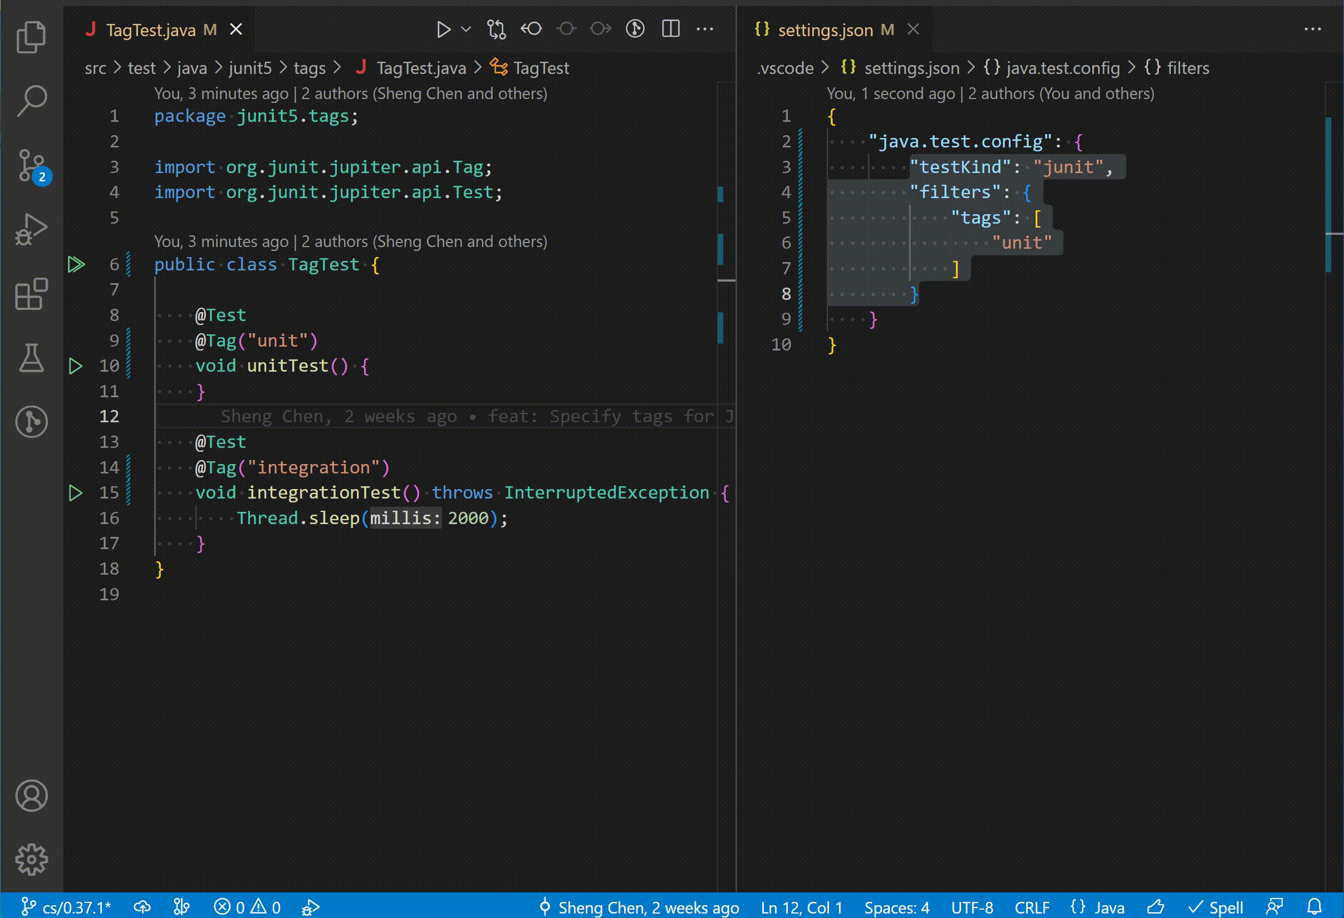Open the java.test.config breadcrumb dropdown

(1063, 68)
